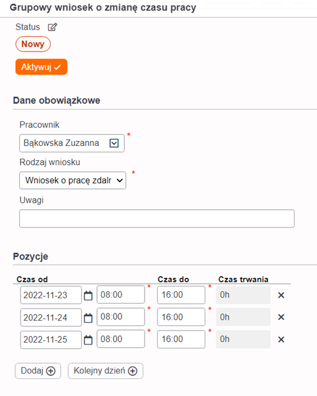This screenshot has height=396, width=317.
Task: Open calendar picker for 2022-11-23 row
Action: click(88, 295)
